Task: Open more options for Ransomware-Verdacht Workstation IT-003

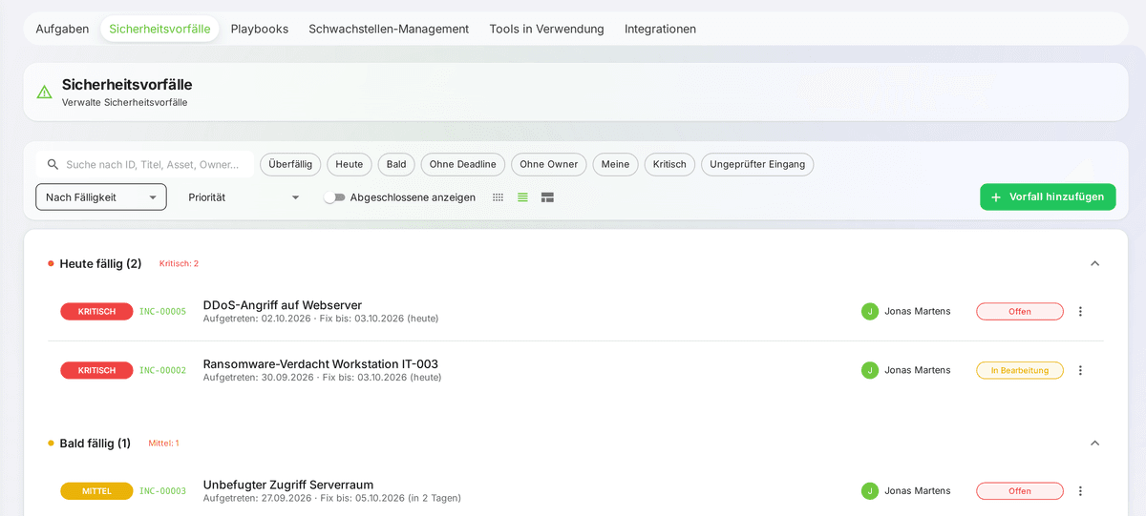Action: click(x=1081, y=370)
